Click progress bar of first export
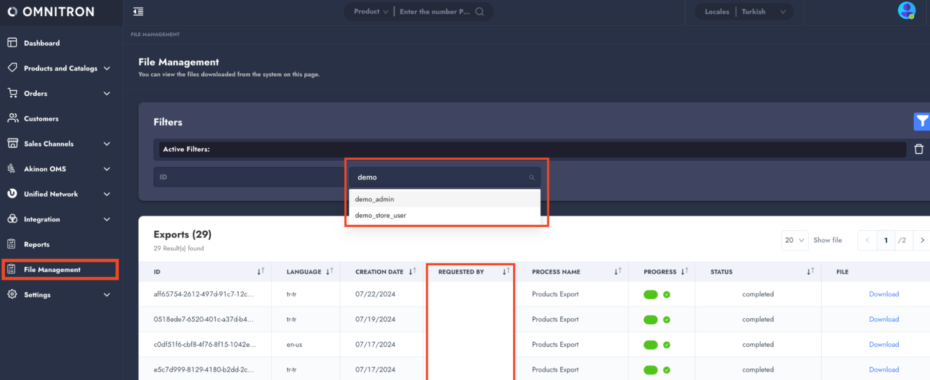The height and width of the screenshot is (380, 930). click(650, 295)
